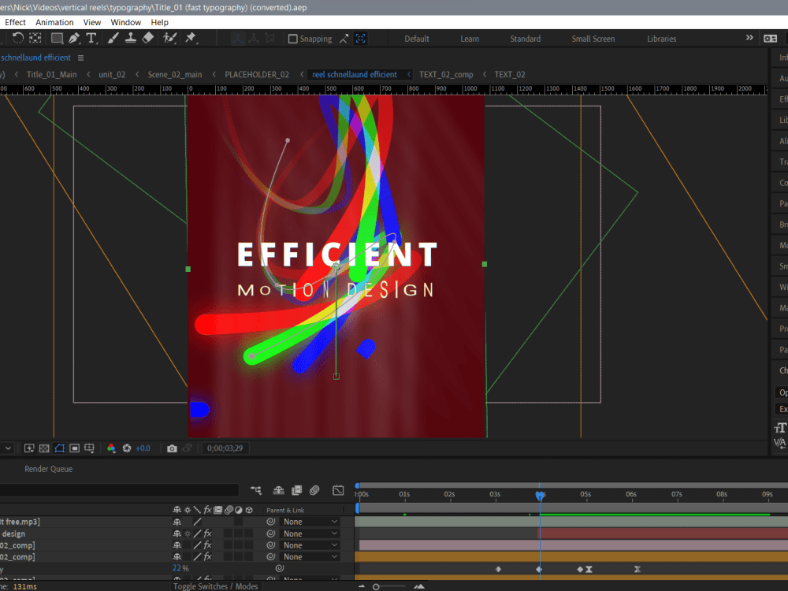Select the Horizontal Type tool
The width and height of the screenshot is (788, 591).
pos(91,38)
